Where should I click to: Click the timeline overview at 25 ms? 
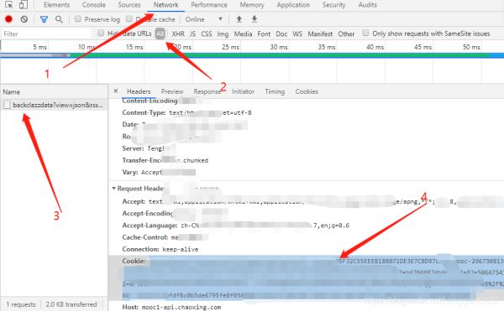coord(230,47)
